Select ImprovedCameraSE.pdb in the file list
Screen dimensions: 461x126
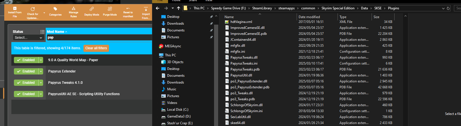pyautogui.click(x=248, y=34)
